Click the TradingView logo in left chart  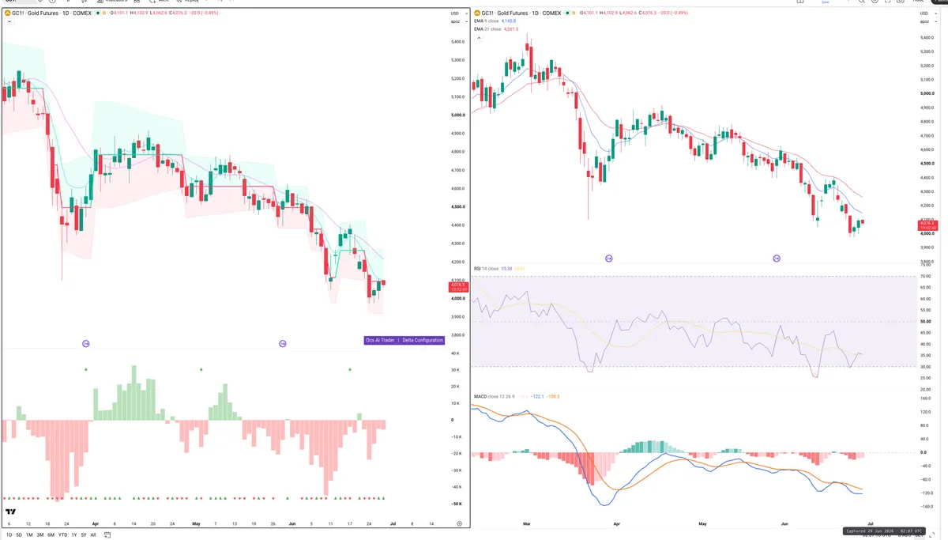coord(10,512)
